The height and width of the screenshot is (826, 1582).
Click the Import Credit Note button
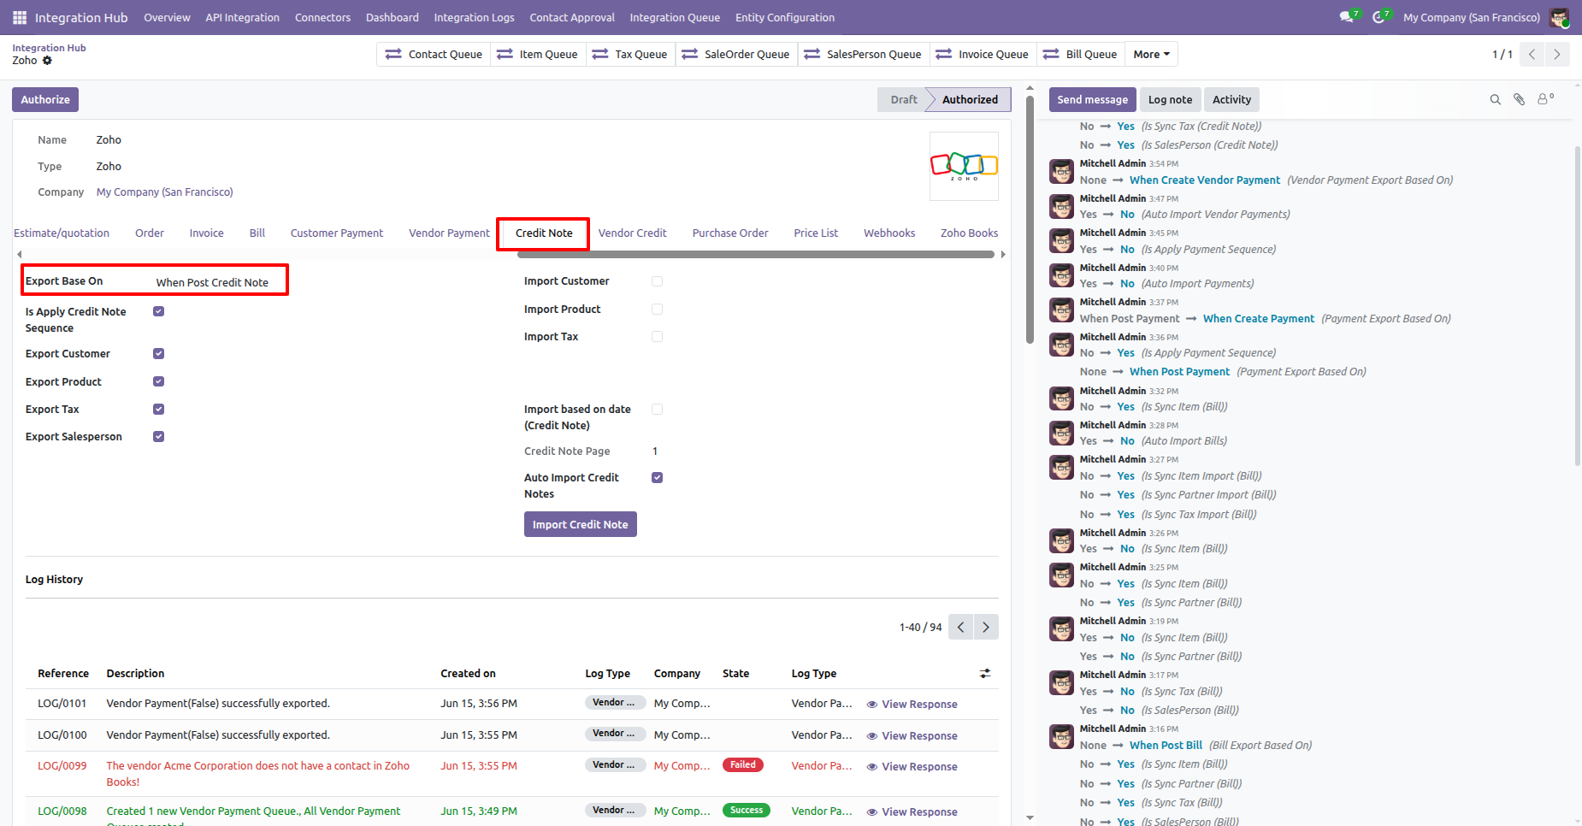pos(580,524)
